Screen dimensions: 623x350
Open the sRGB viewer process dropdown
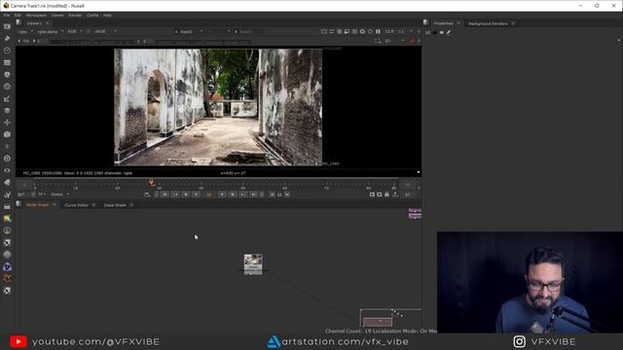[x=105, y=31]
